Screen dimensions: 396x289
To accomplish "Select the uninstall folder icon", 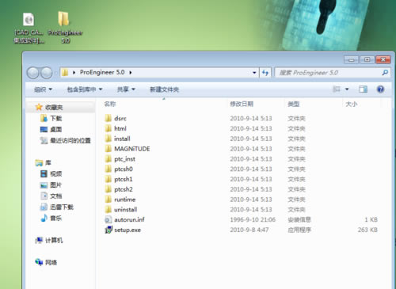I will tap(108, 209).
